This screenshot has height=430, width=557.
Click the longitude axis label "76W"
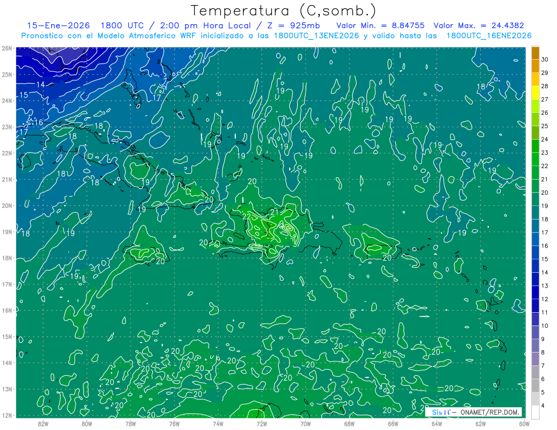pos(174,424)
